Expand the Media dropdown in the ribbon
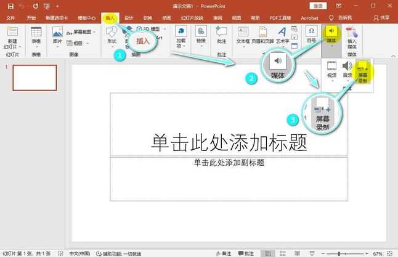398x257 pixels. click(332, 36)
